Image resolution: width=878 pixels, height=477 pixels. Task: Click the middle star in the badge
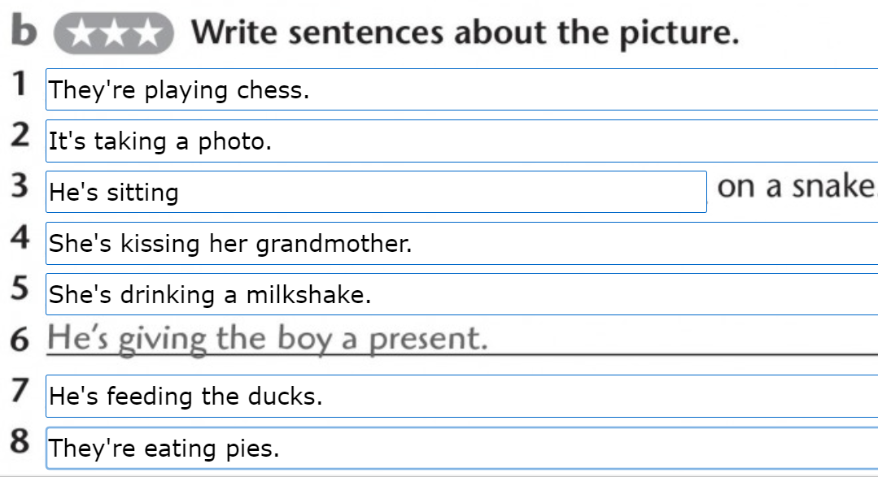114,33
